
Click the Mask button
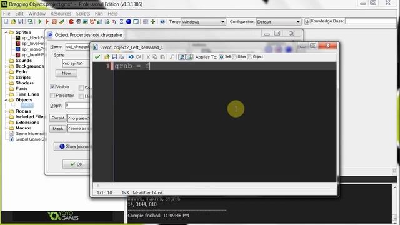point(58,128)
